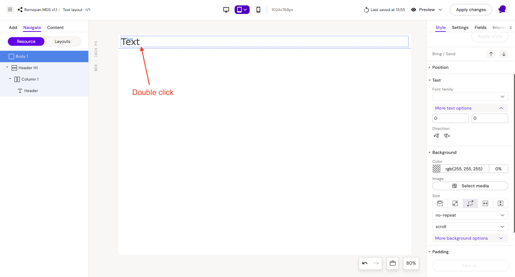Collapse the Column 1 tree node
The image size is (515, 277).
tap(10, 79)
